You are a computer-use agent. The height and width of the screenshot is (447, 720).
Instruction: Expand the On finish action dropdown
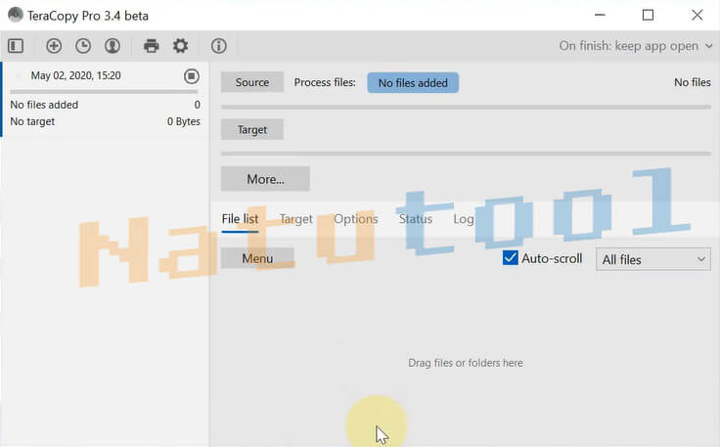(x=635, y=46)
